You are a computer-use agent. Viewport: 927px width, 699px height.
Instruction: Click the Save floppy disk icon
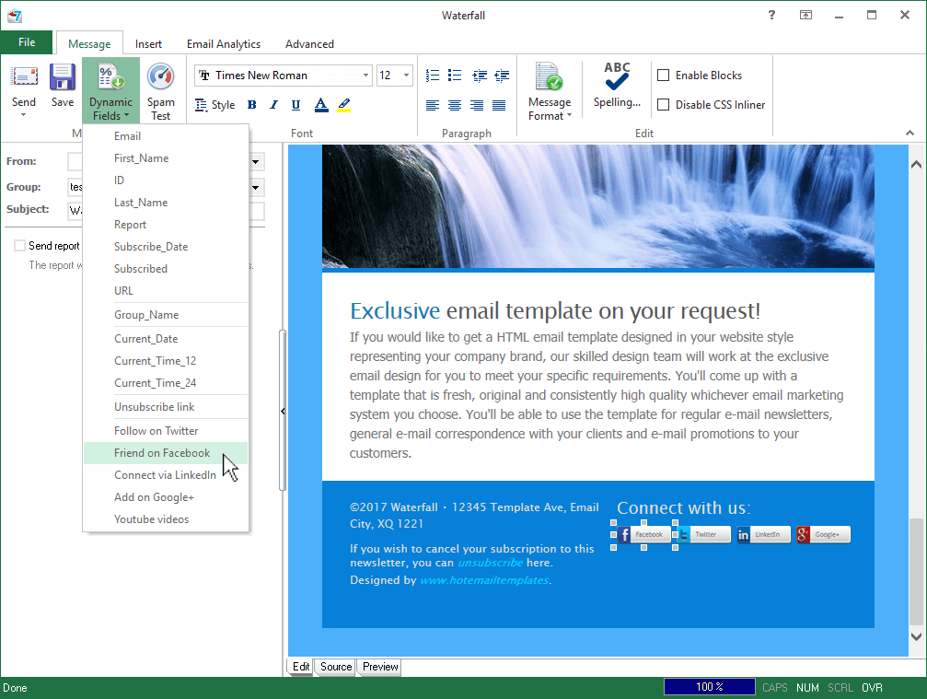pyautogui.click(x=62, y=77)
